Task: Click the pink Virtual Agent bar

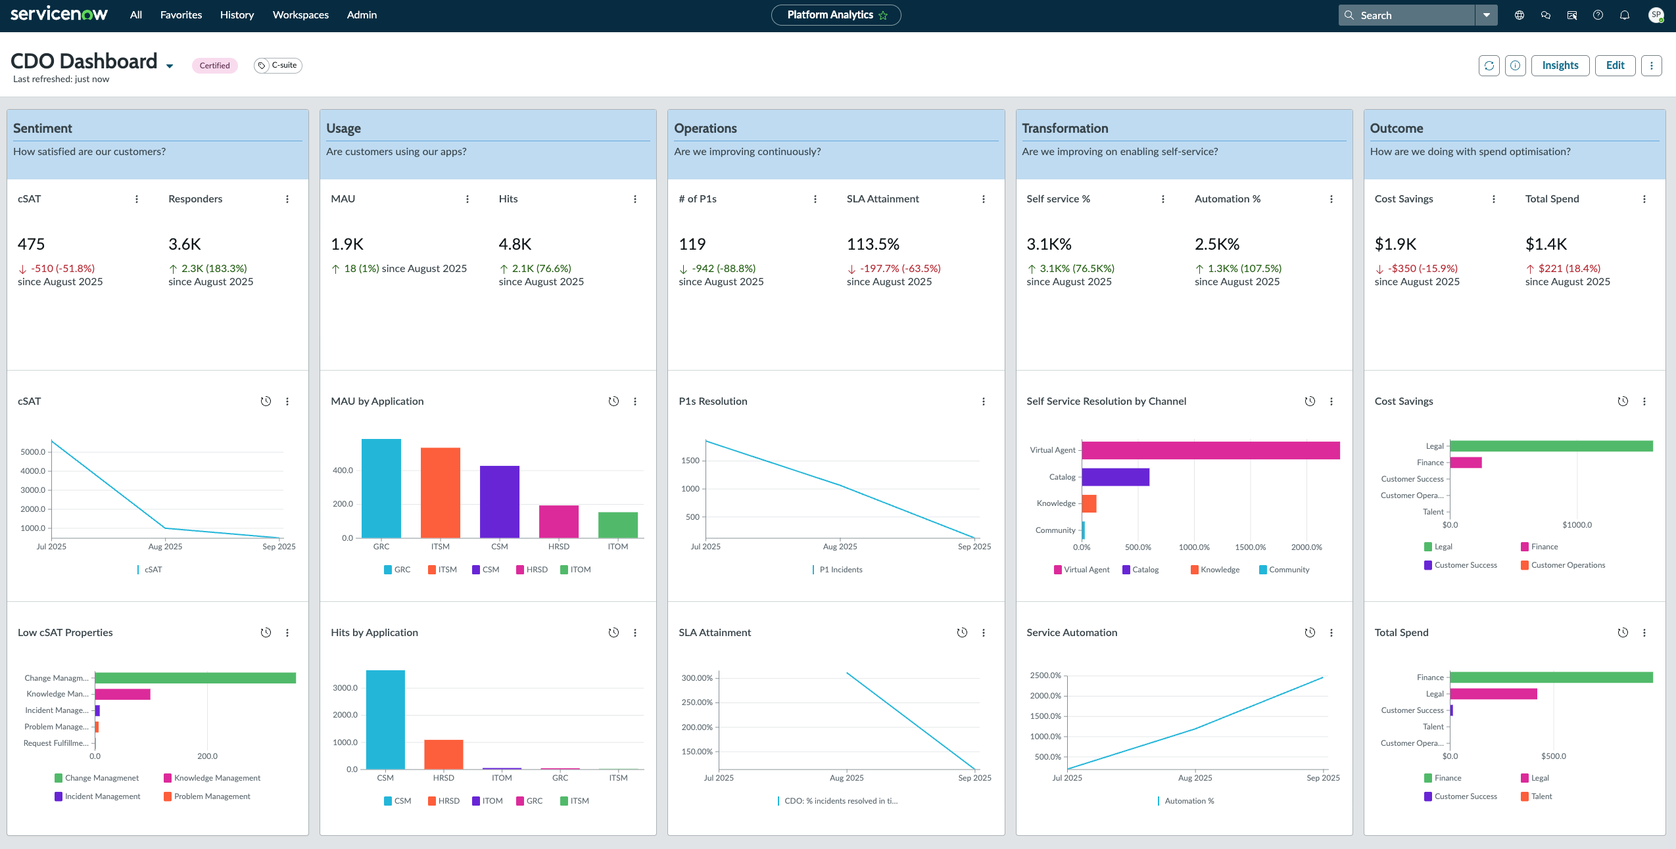Action: [1210, 450]
